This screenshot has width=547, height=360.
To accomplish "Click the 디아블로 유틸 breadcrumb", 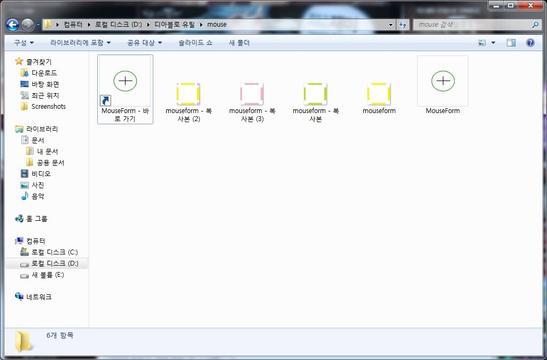I will pos(175,25).
